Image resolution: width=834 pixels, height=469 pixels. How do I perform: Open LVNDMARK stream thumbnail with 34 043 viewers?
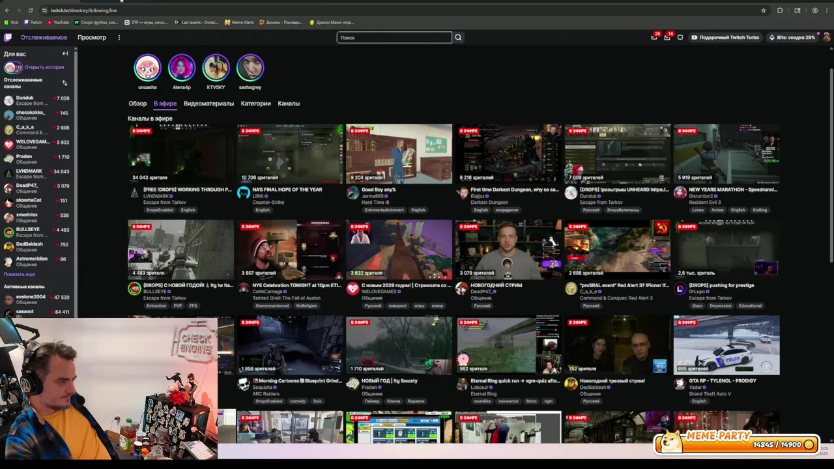click(180, 154)
